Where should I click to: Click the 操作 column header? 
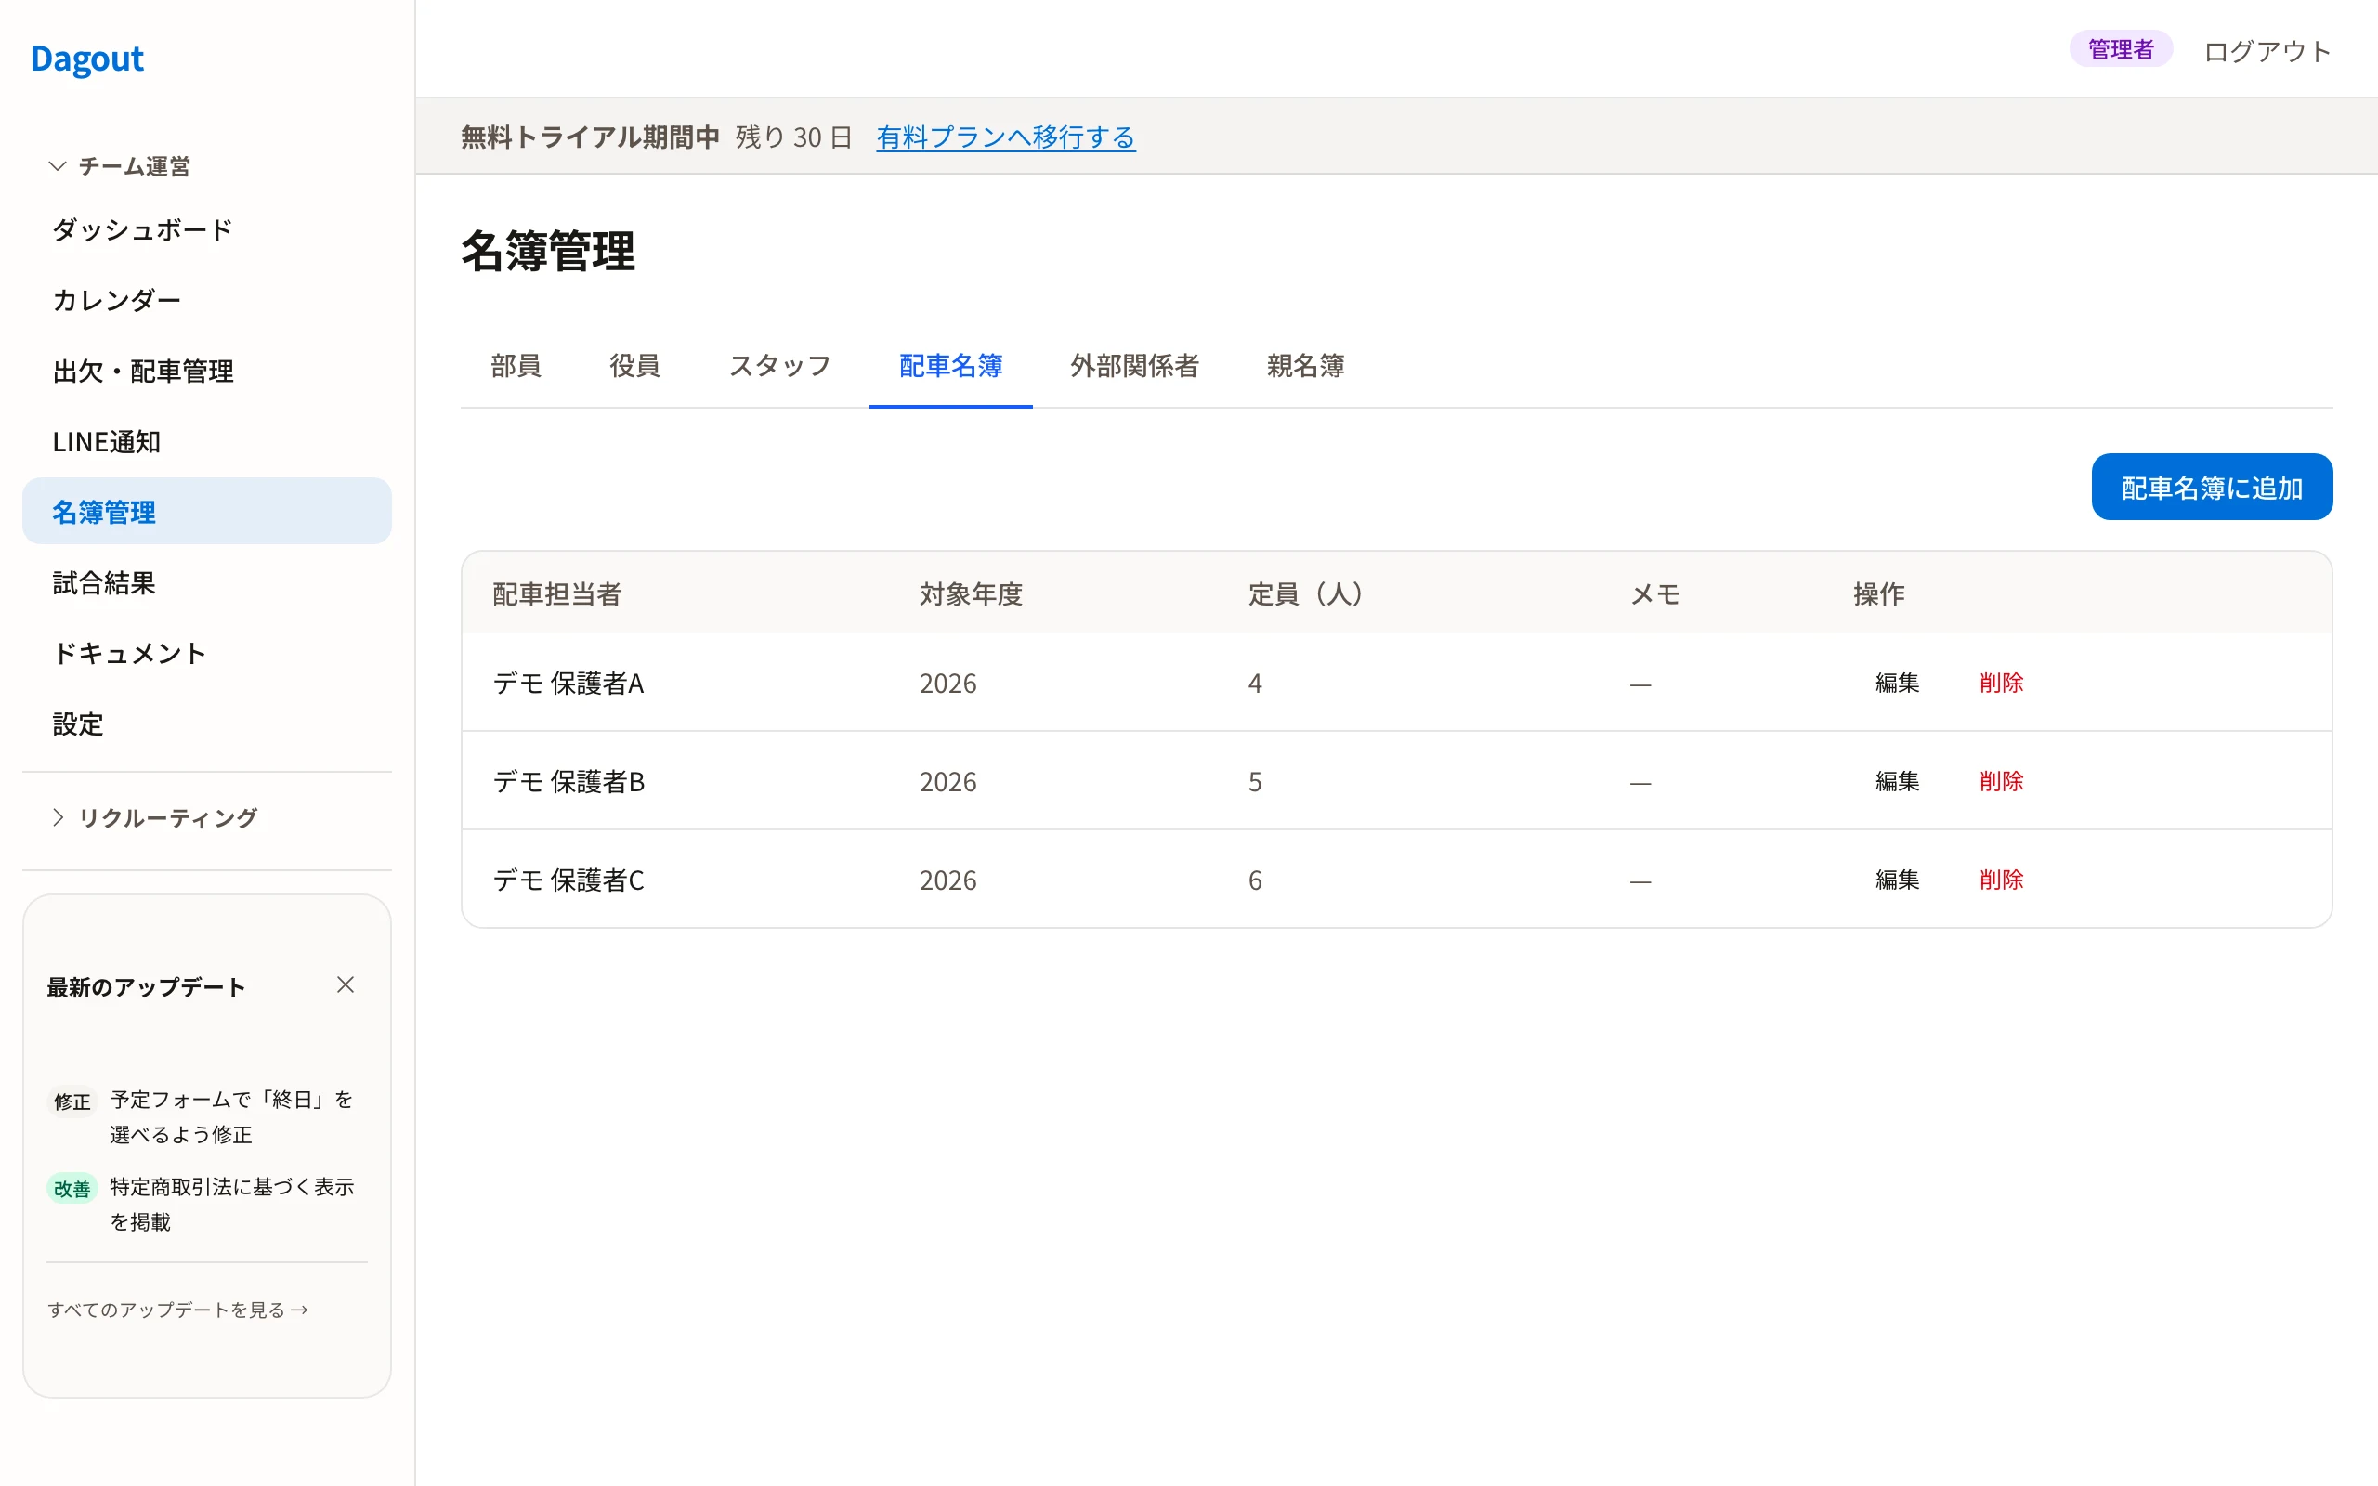coord(1879,593)
